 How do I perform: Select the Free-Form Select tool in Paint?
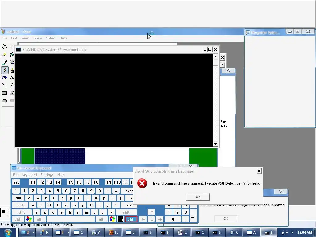pyautogui.click(x=5, y=47)
